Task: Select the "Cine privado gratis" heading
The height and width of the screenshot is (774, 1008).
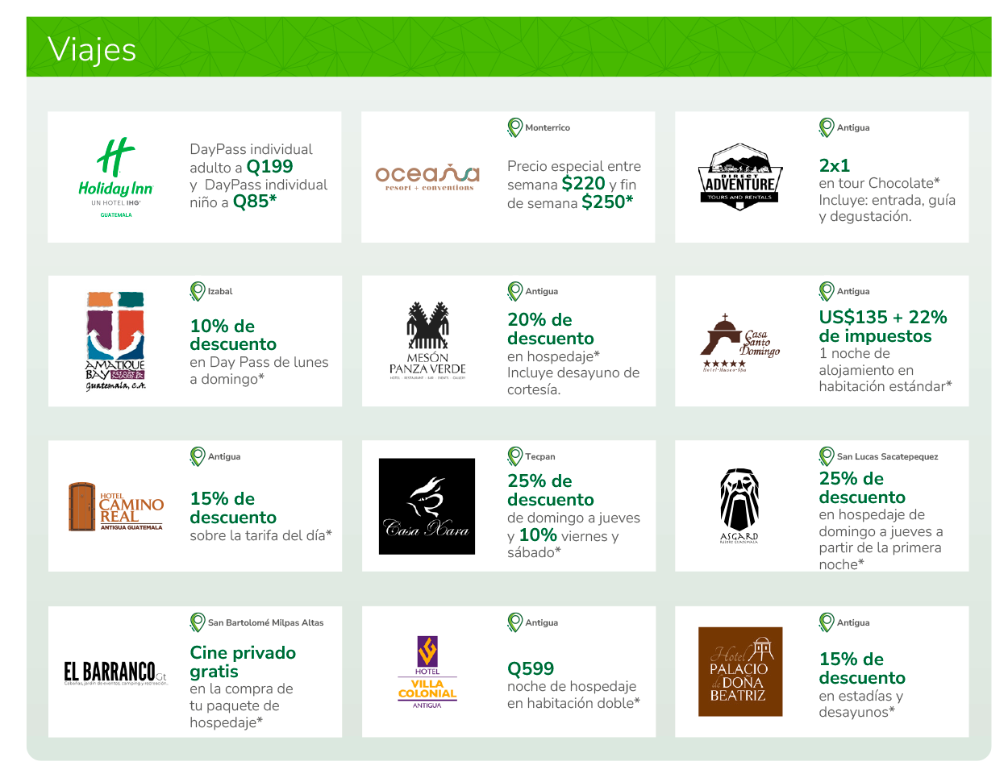Action: pos(243,662)
